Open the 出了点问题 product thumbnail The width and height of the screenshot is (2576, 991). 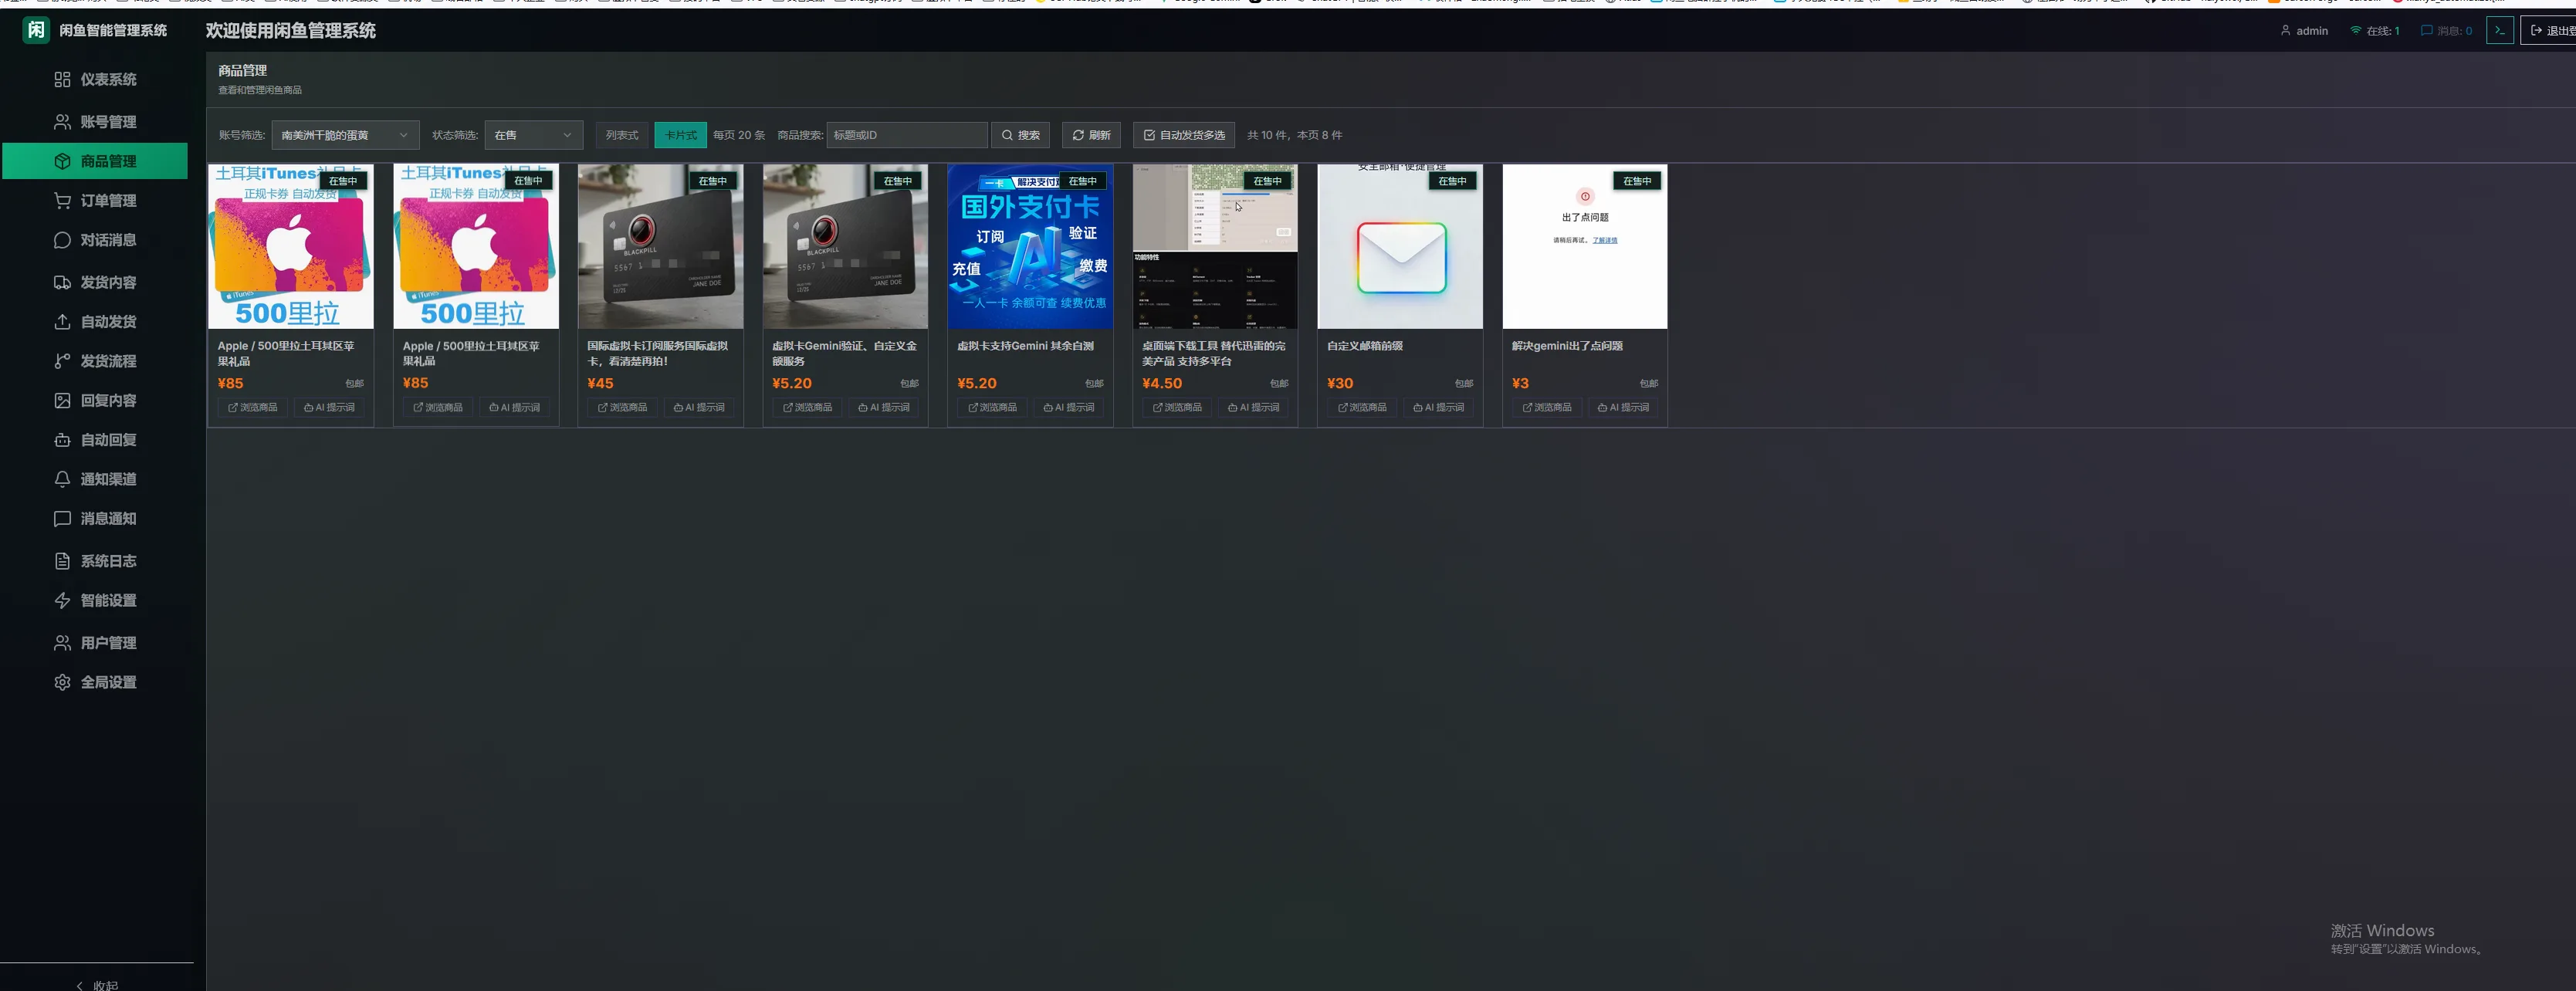tap(1585, 247)
